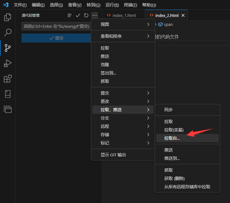Open the 终端(T) menu
This screenshot has height=203, width=230.
(x=131, y=5)
